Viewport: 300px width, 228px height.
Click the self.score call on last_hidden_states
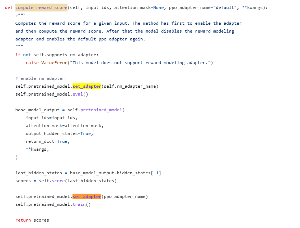(58, 180)
